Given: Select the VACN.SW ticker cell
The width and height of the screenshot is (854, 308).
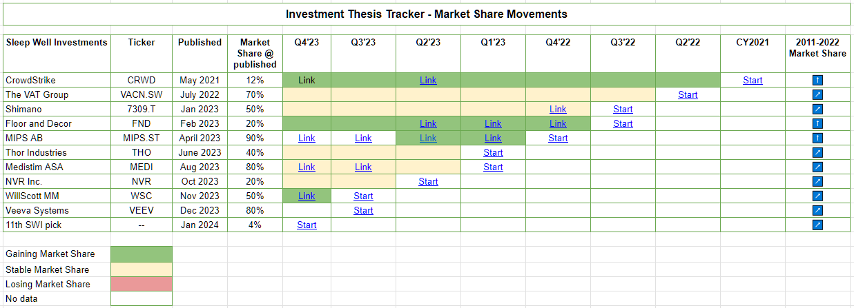Looking at the screenshot, I should point(141,94).
